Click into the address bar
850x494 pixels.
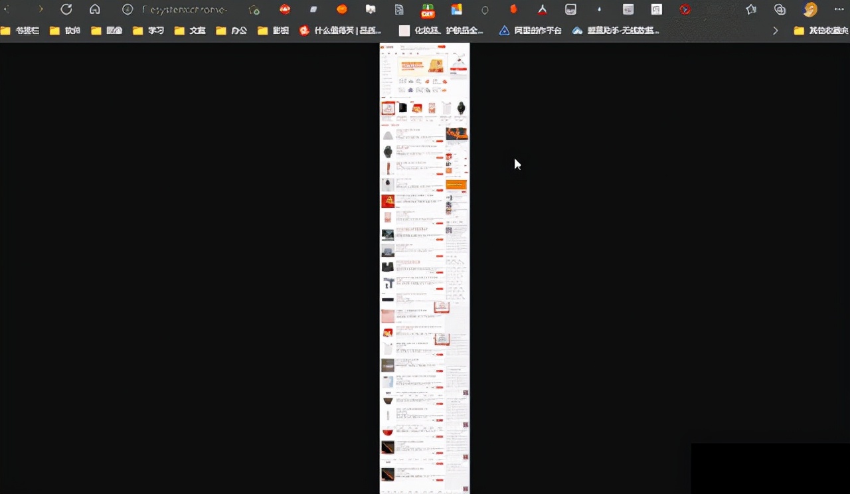point(186,9)
